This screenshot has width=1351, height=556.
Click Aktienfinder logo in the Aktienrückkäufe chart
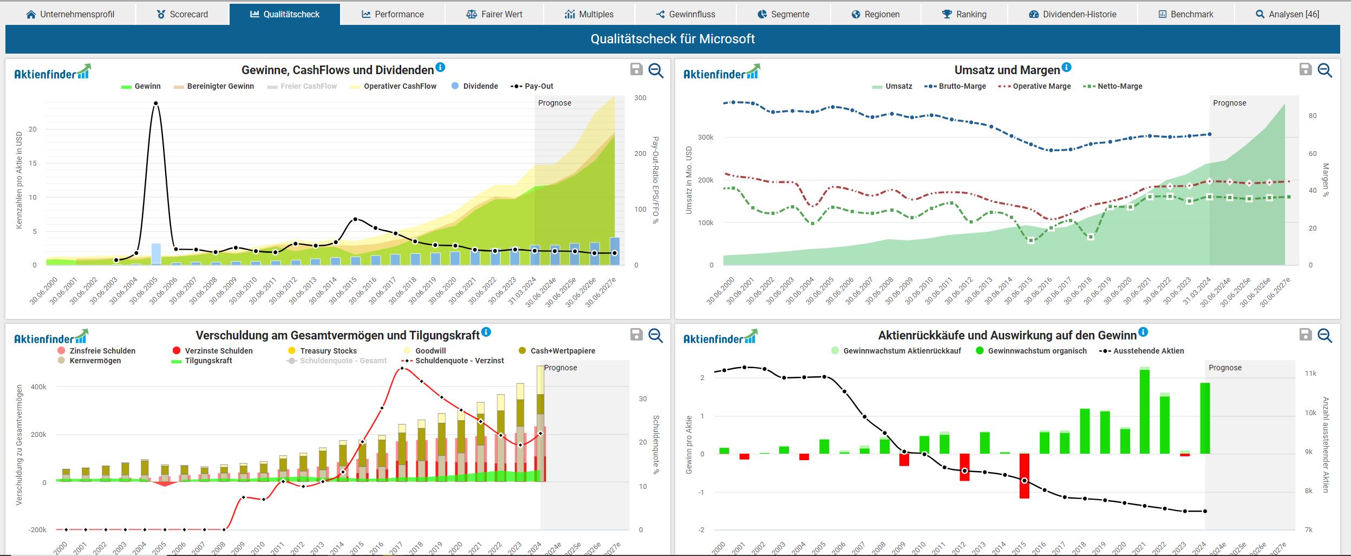(721, 337)
